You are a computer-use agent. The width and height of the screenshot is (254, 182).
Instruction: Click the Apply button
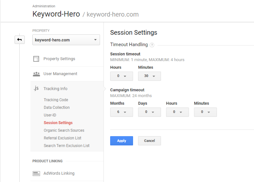point(121,141)
